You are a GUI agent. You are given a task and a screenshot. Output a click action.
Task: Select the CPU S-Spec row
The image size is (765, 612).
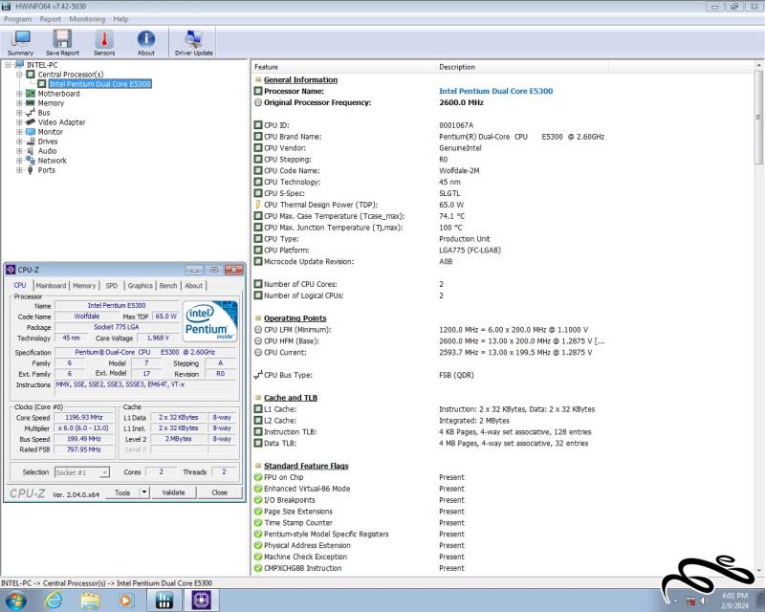click(x=503, y=193)
